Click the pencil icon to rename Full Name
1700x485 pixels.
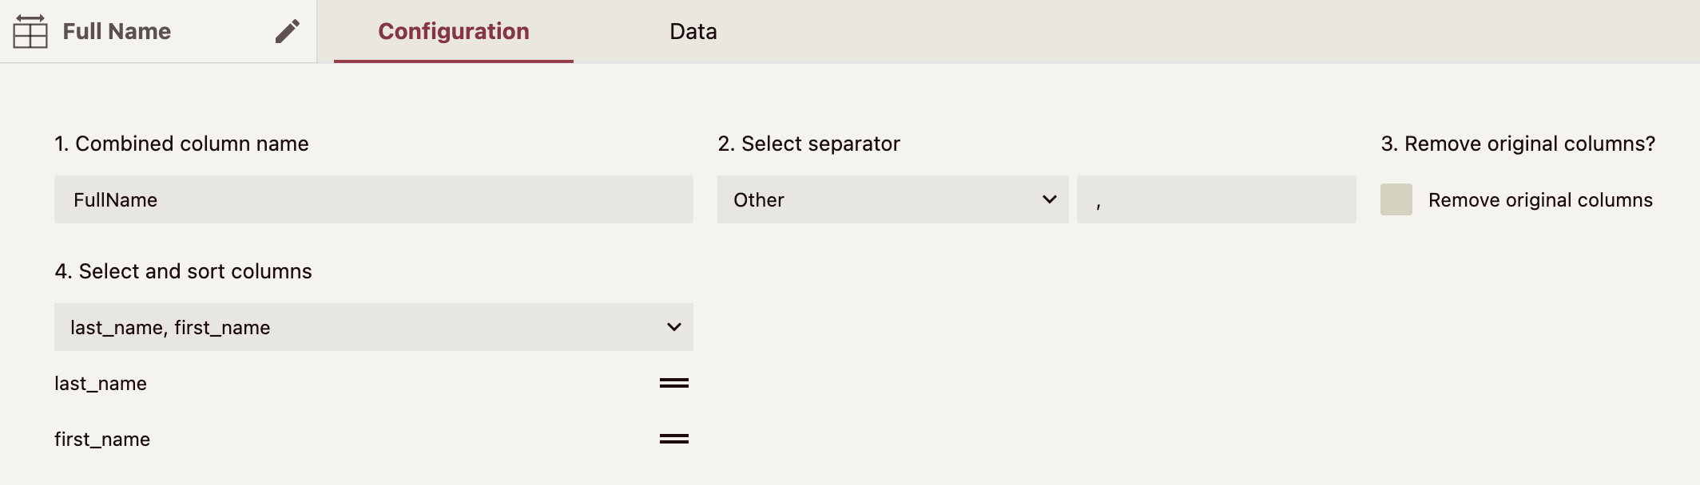point(288,30)
